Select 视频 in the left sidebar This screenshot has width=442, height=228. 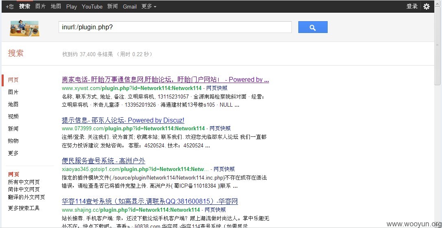[x=13, y=116]
